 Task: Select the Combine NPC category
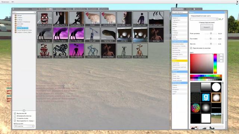20,17
